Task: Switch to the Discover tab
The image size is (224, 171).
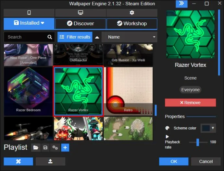Action: [x=81, y=24]
